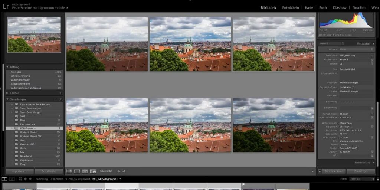
Task: Click the Importieren button
Action: (x=20, y=171)
